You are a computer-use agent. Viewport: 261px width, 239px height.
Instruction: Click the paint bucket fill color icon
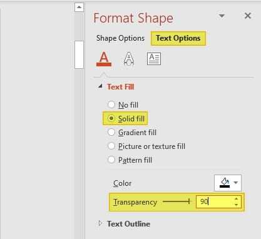225,183
